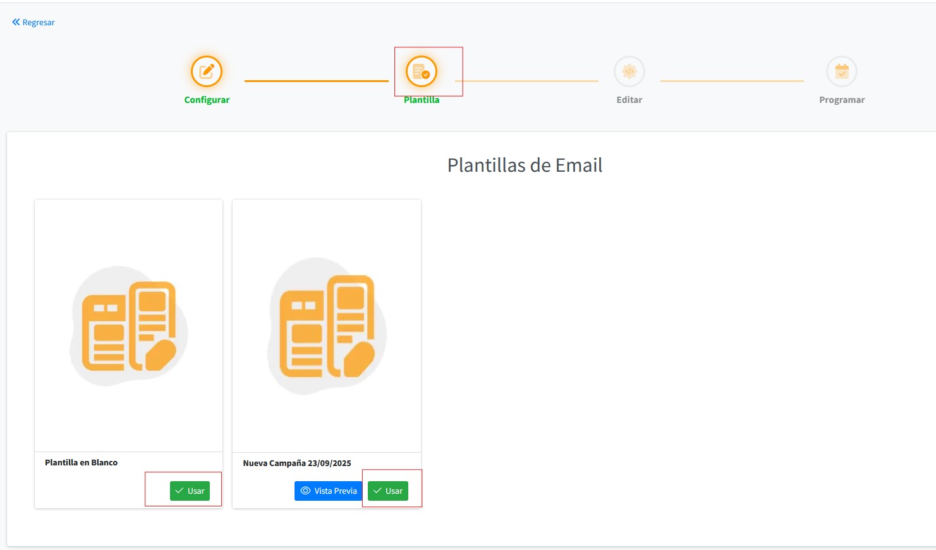
Task: Click checkmark icon on Plantilla en Blanco's Usar
Action: (x=179, y=491)
